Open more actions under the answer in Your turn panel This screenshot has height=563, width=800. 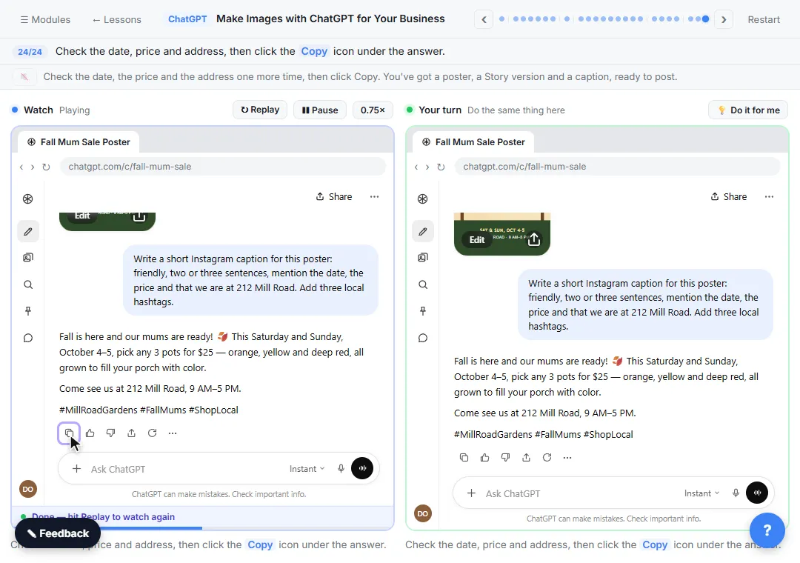tap(567, 457)
